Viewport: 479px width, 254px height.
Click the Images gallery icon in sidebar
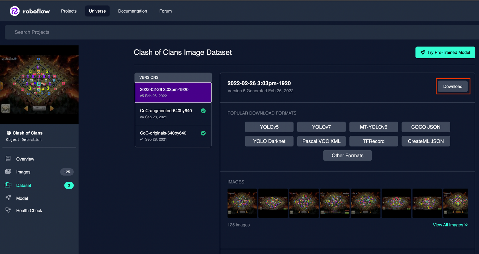(8, 172)
